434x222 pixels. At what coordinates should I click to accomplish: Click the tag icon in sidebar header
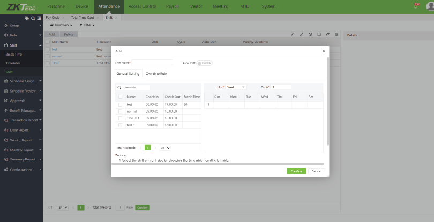27,18
